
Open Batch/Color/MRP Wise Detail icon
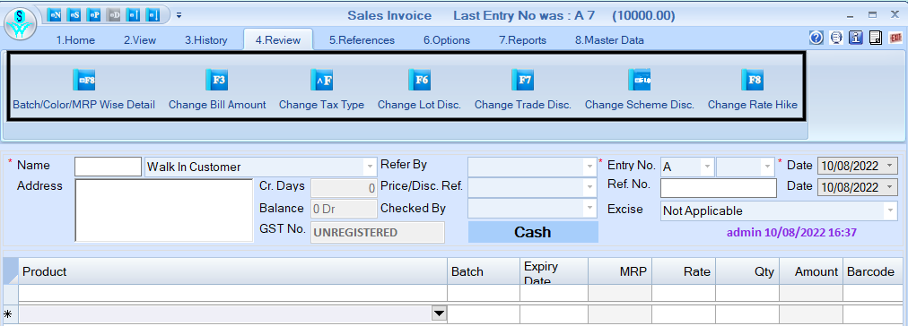(84, 80)
